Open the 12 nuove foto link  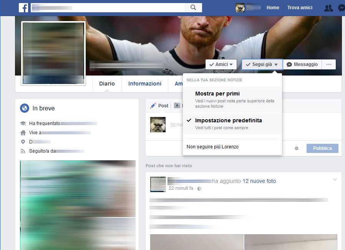[259, 181]
